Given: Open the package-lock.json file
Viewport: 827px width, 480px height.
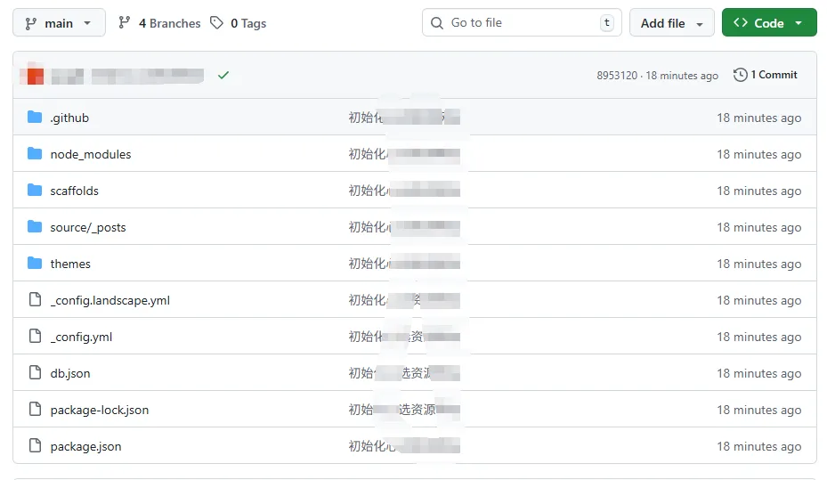Looking at the screenshot, I should (x=100, y=410).
